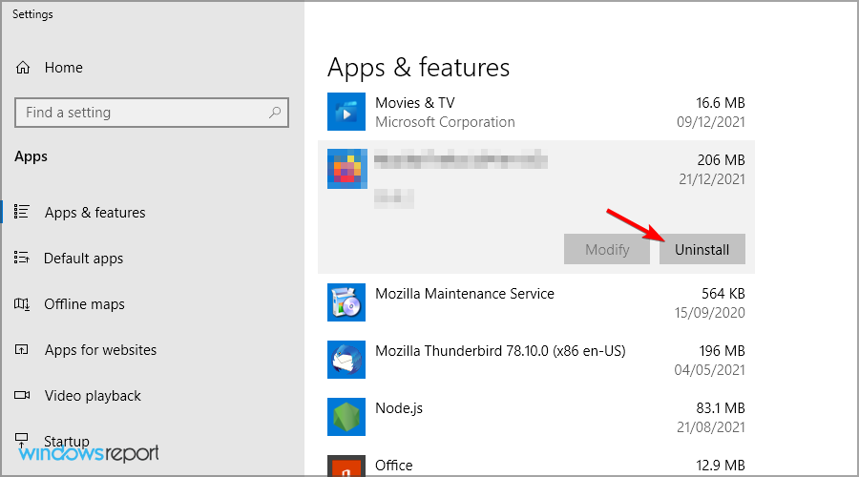The image size is (859, 477).
Task: Click the Movies & TV app icon
Action: click(346, 112)
